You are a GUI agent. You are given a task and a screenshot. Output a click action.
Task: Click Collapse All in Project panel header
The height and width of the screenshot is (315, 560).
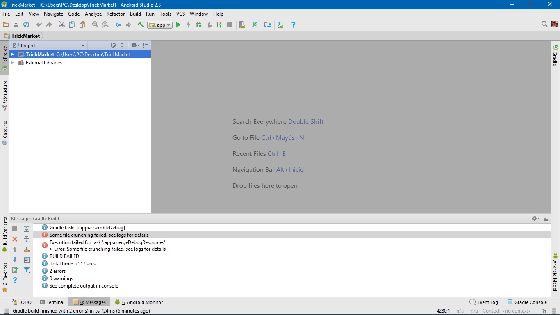point(122,45)
